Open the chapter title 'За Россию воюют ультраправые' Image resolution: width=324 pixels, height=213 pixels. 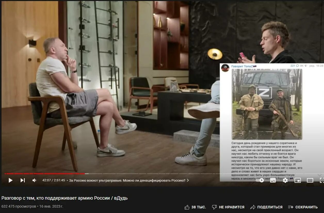[x=127, y=180]
